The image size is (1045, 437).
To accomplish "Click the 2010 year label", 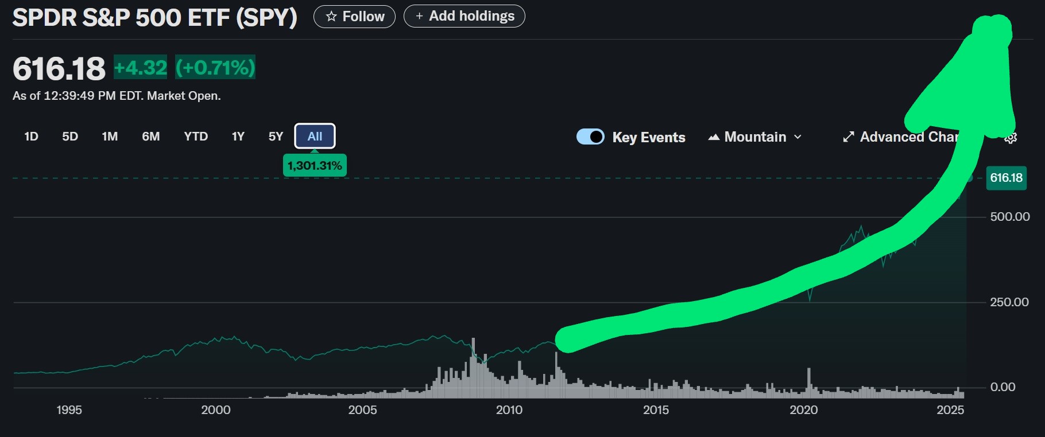I will (x=509, y=410).
